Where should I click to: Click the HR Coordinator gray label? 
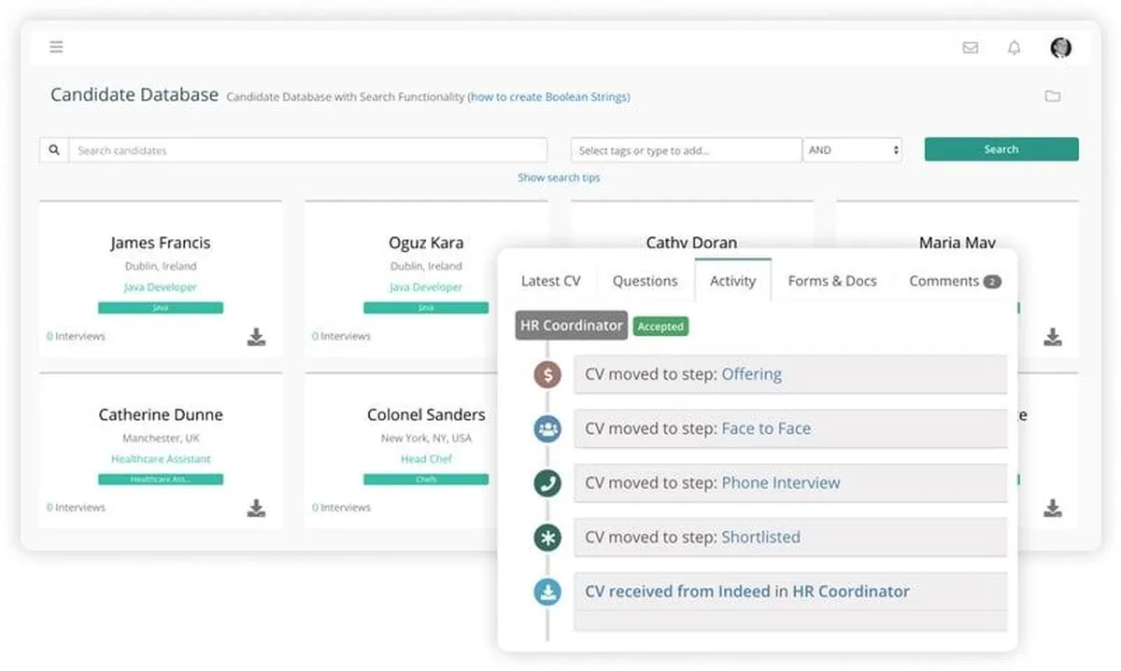click(571, 326)
